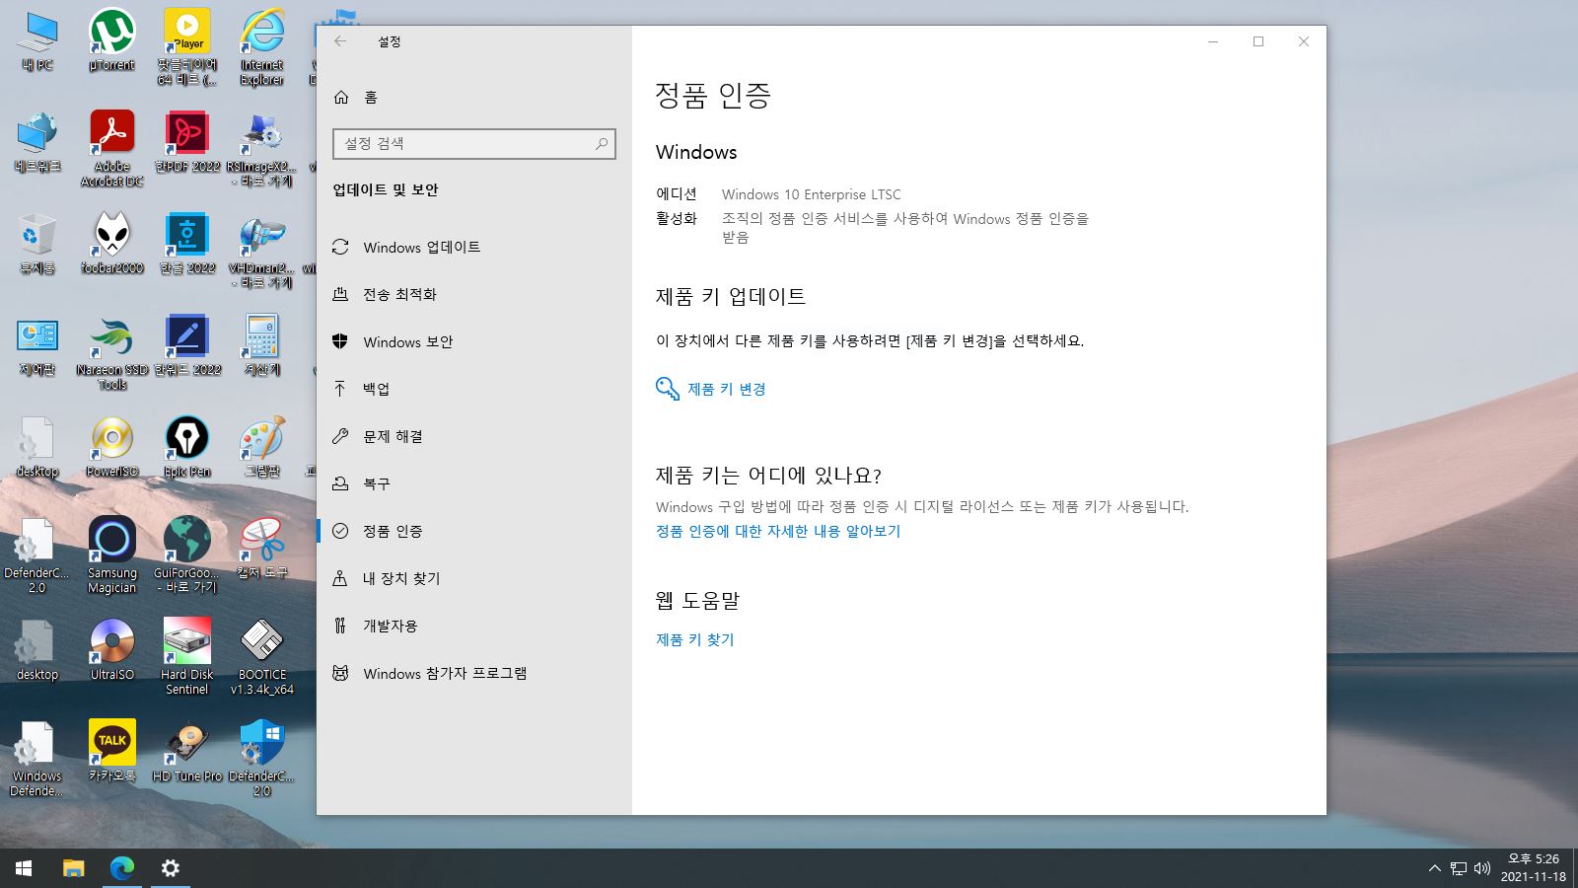Select the UltraISO desktop icon
The image size is (1578, 888).
point(112,651)
